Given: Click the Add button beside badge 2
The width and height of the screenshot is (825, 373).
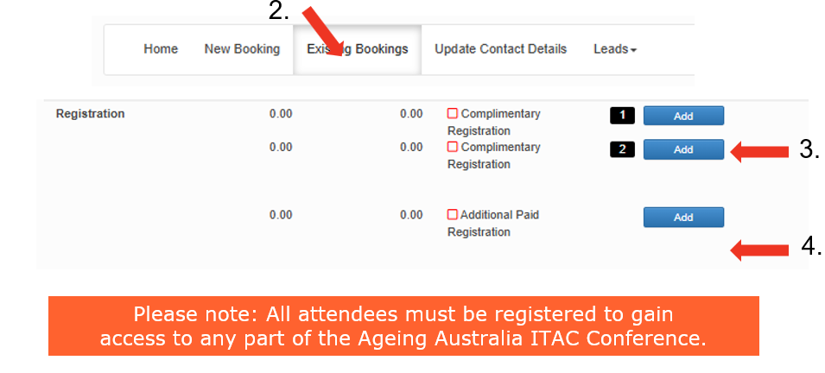Looking at the screenshot, I should click(x=683, y=149).
